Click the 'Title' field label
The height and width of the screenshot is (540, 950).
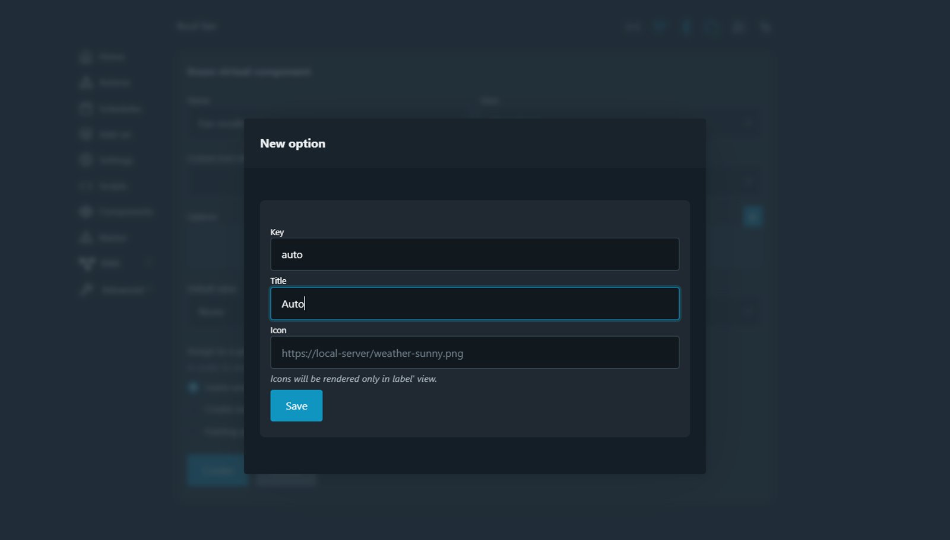click(278, 280)
